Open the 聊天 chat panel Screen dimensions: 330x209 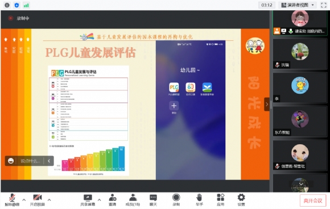153,200
